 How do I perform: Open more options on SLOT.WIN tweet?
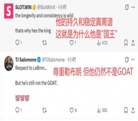coord(133,7)
